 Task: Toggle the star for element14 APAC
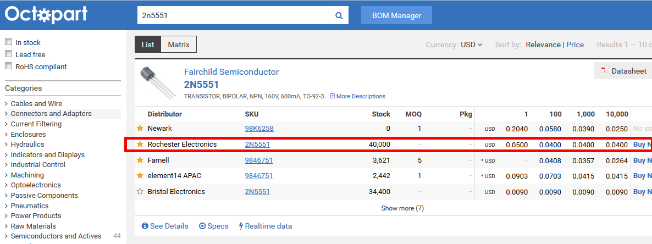pos(140,176)
